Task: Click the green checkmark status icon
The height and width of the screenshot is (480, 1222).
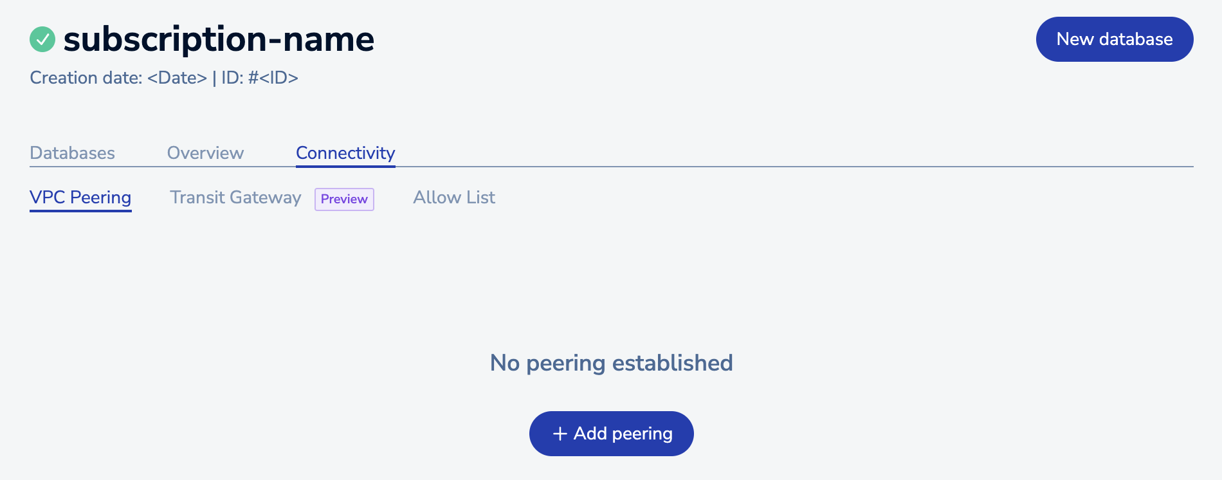Action: coord(42,39)
